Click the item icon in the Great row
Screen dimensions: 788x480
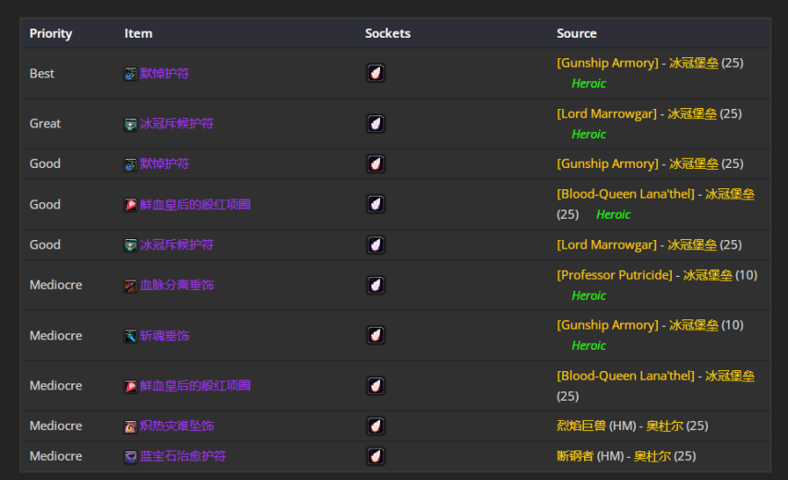131,124
